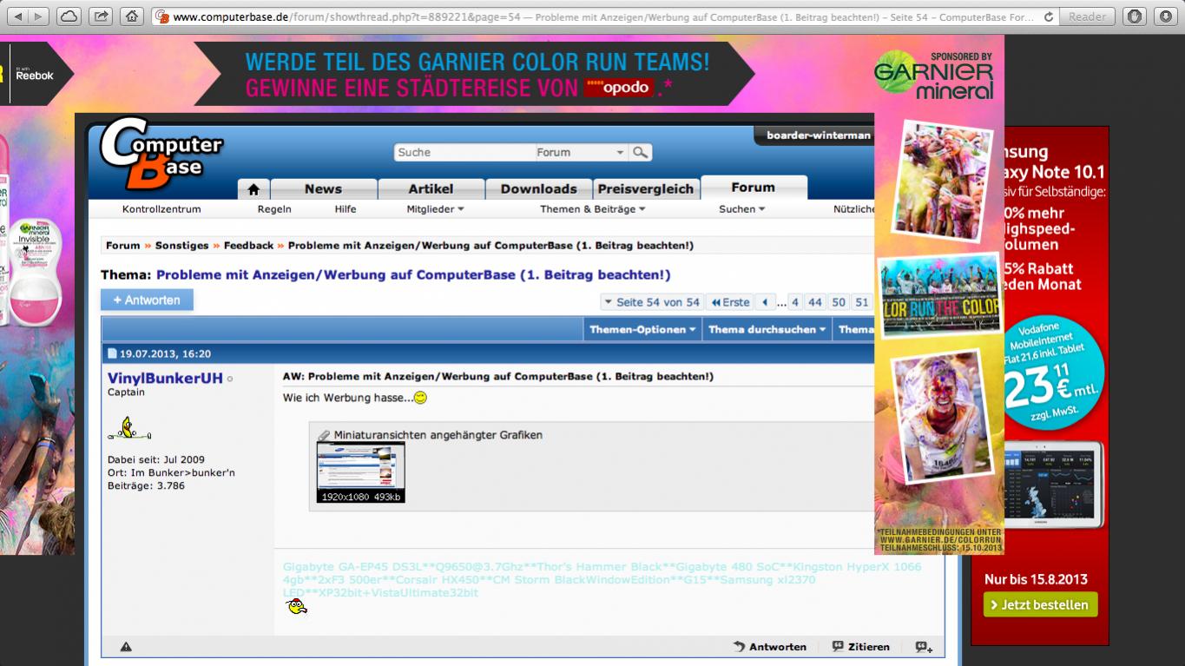Open the Preisvergleich tab
The width and height of the screenshot is (1185, 666).
[x=646, y=188]
